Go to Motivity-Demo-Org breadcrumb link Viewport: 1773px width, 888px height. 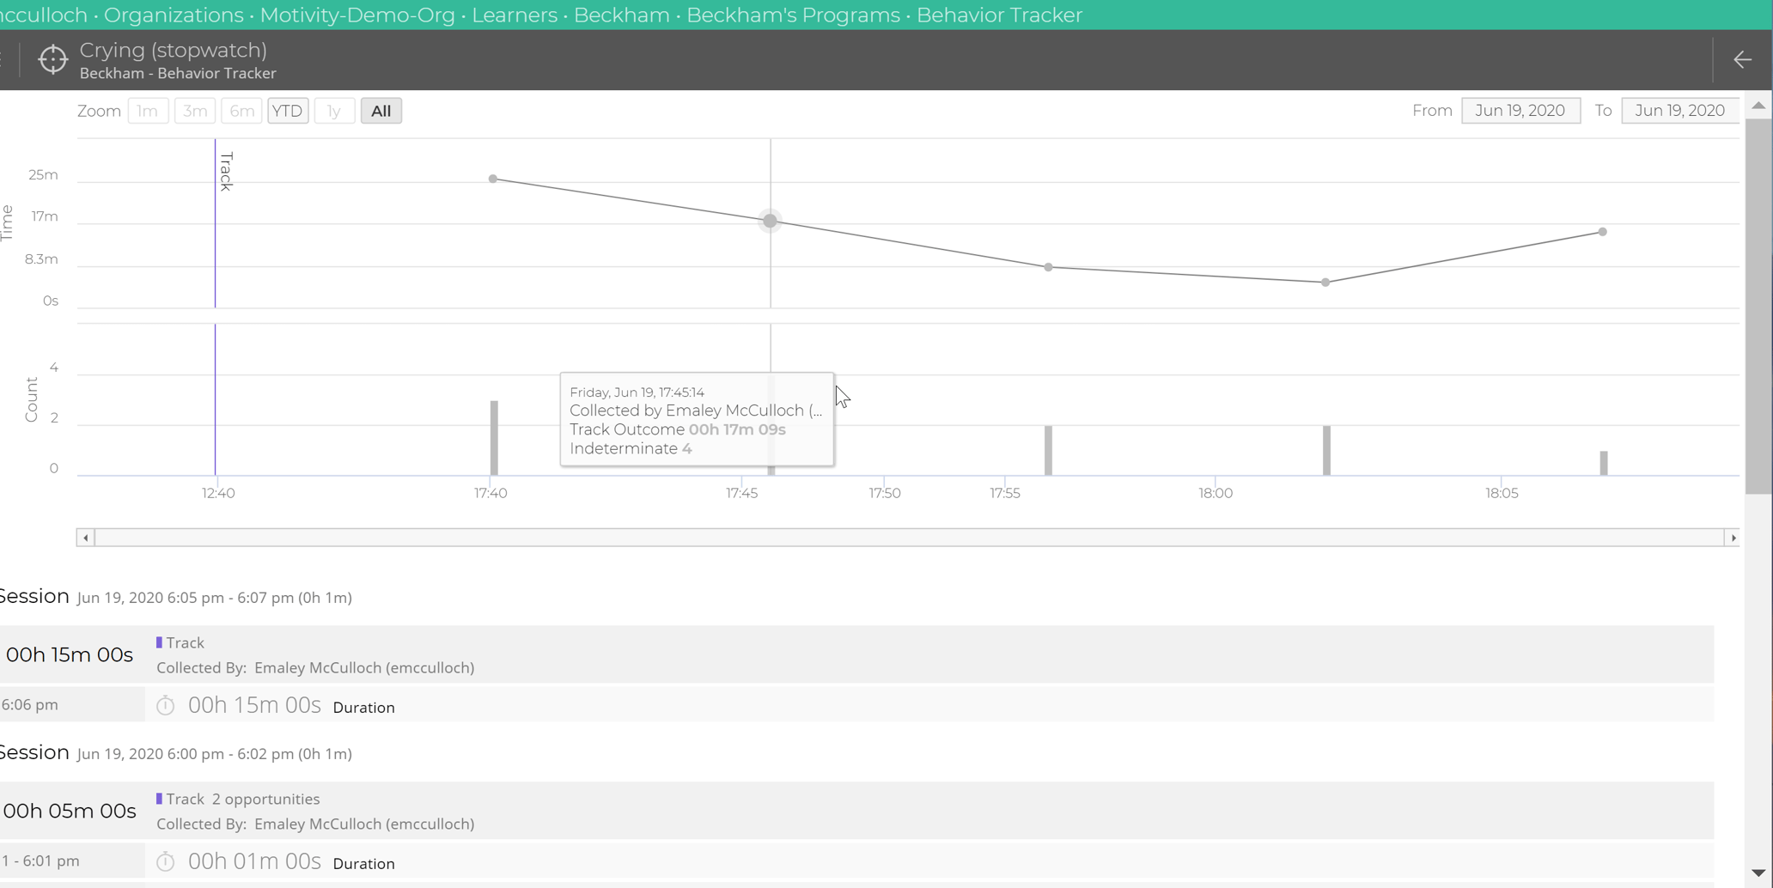click(357, 15)
